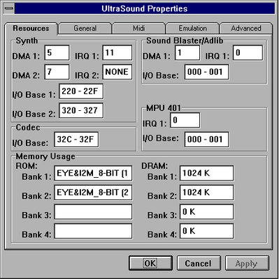Click the MPU 401 I/O Base field
279x279 pixels.
coord(206,139)
